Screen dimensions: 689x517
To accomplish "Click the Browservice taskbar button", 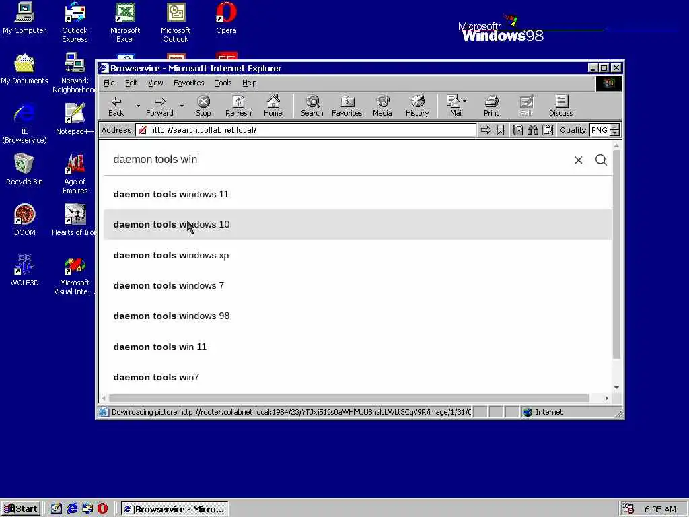I will [174, 509].
